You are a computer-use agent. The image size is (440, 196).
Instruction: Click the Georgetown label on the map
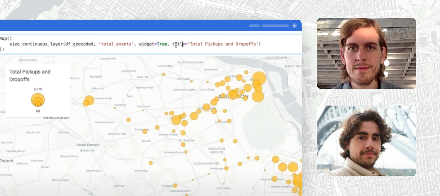[276, 58]
